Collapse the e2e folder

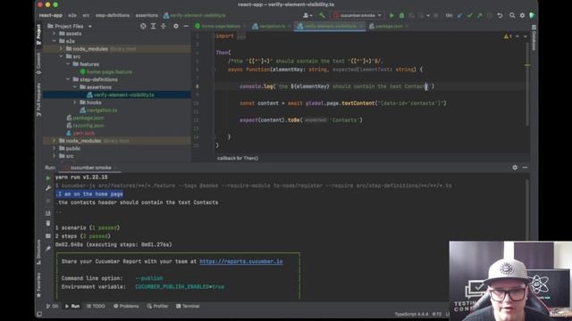pyautogui.click(x=55, y=41)
